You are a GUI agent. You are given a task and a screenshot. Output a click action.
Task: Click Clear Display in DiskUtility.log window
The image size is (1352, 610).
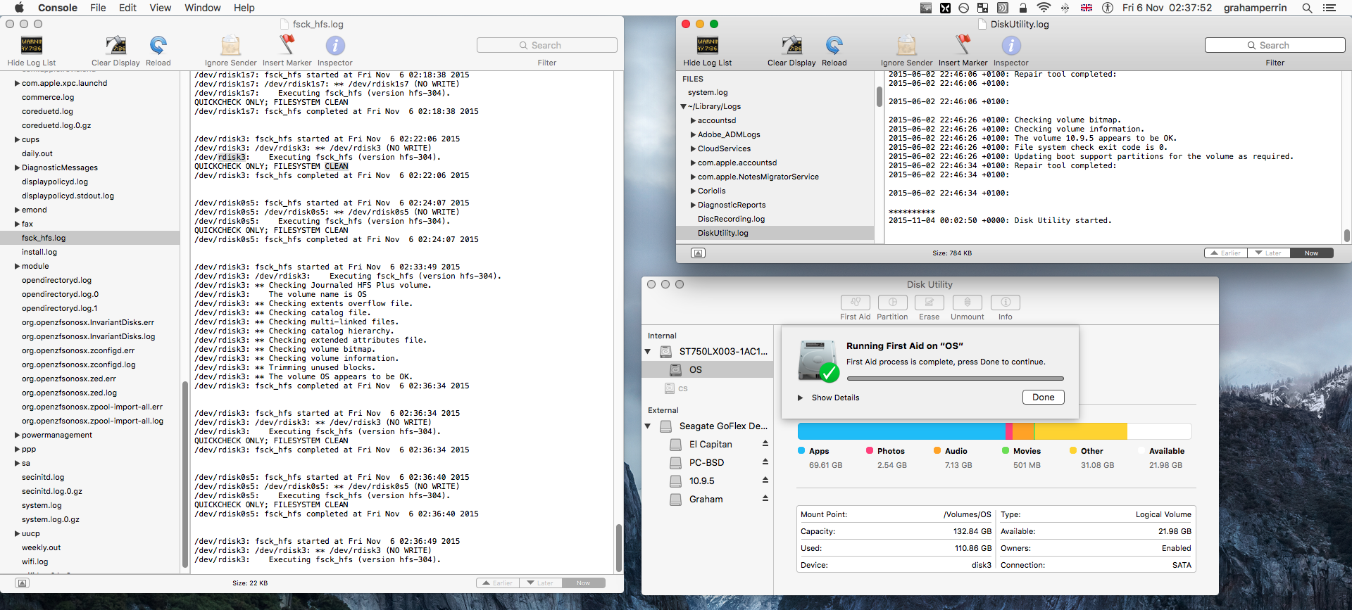(x=791, y=51)
